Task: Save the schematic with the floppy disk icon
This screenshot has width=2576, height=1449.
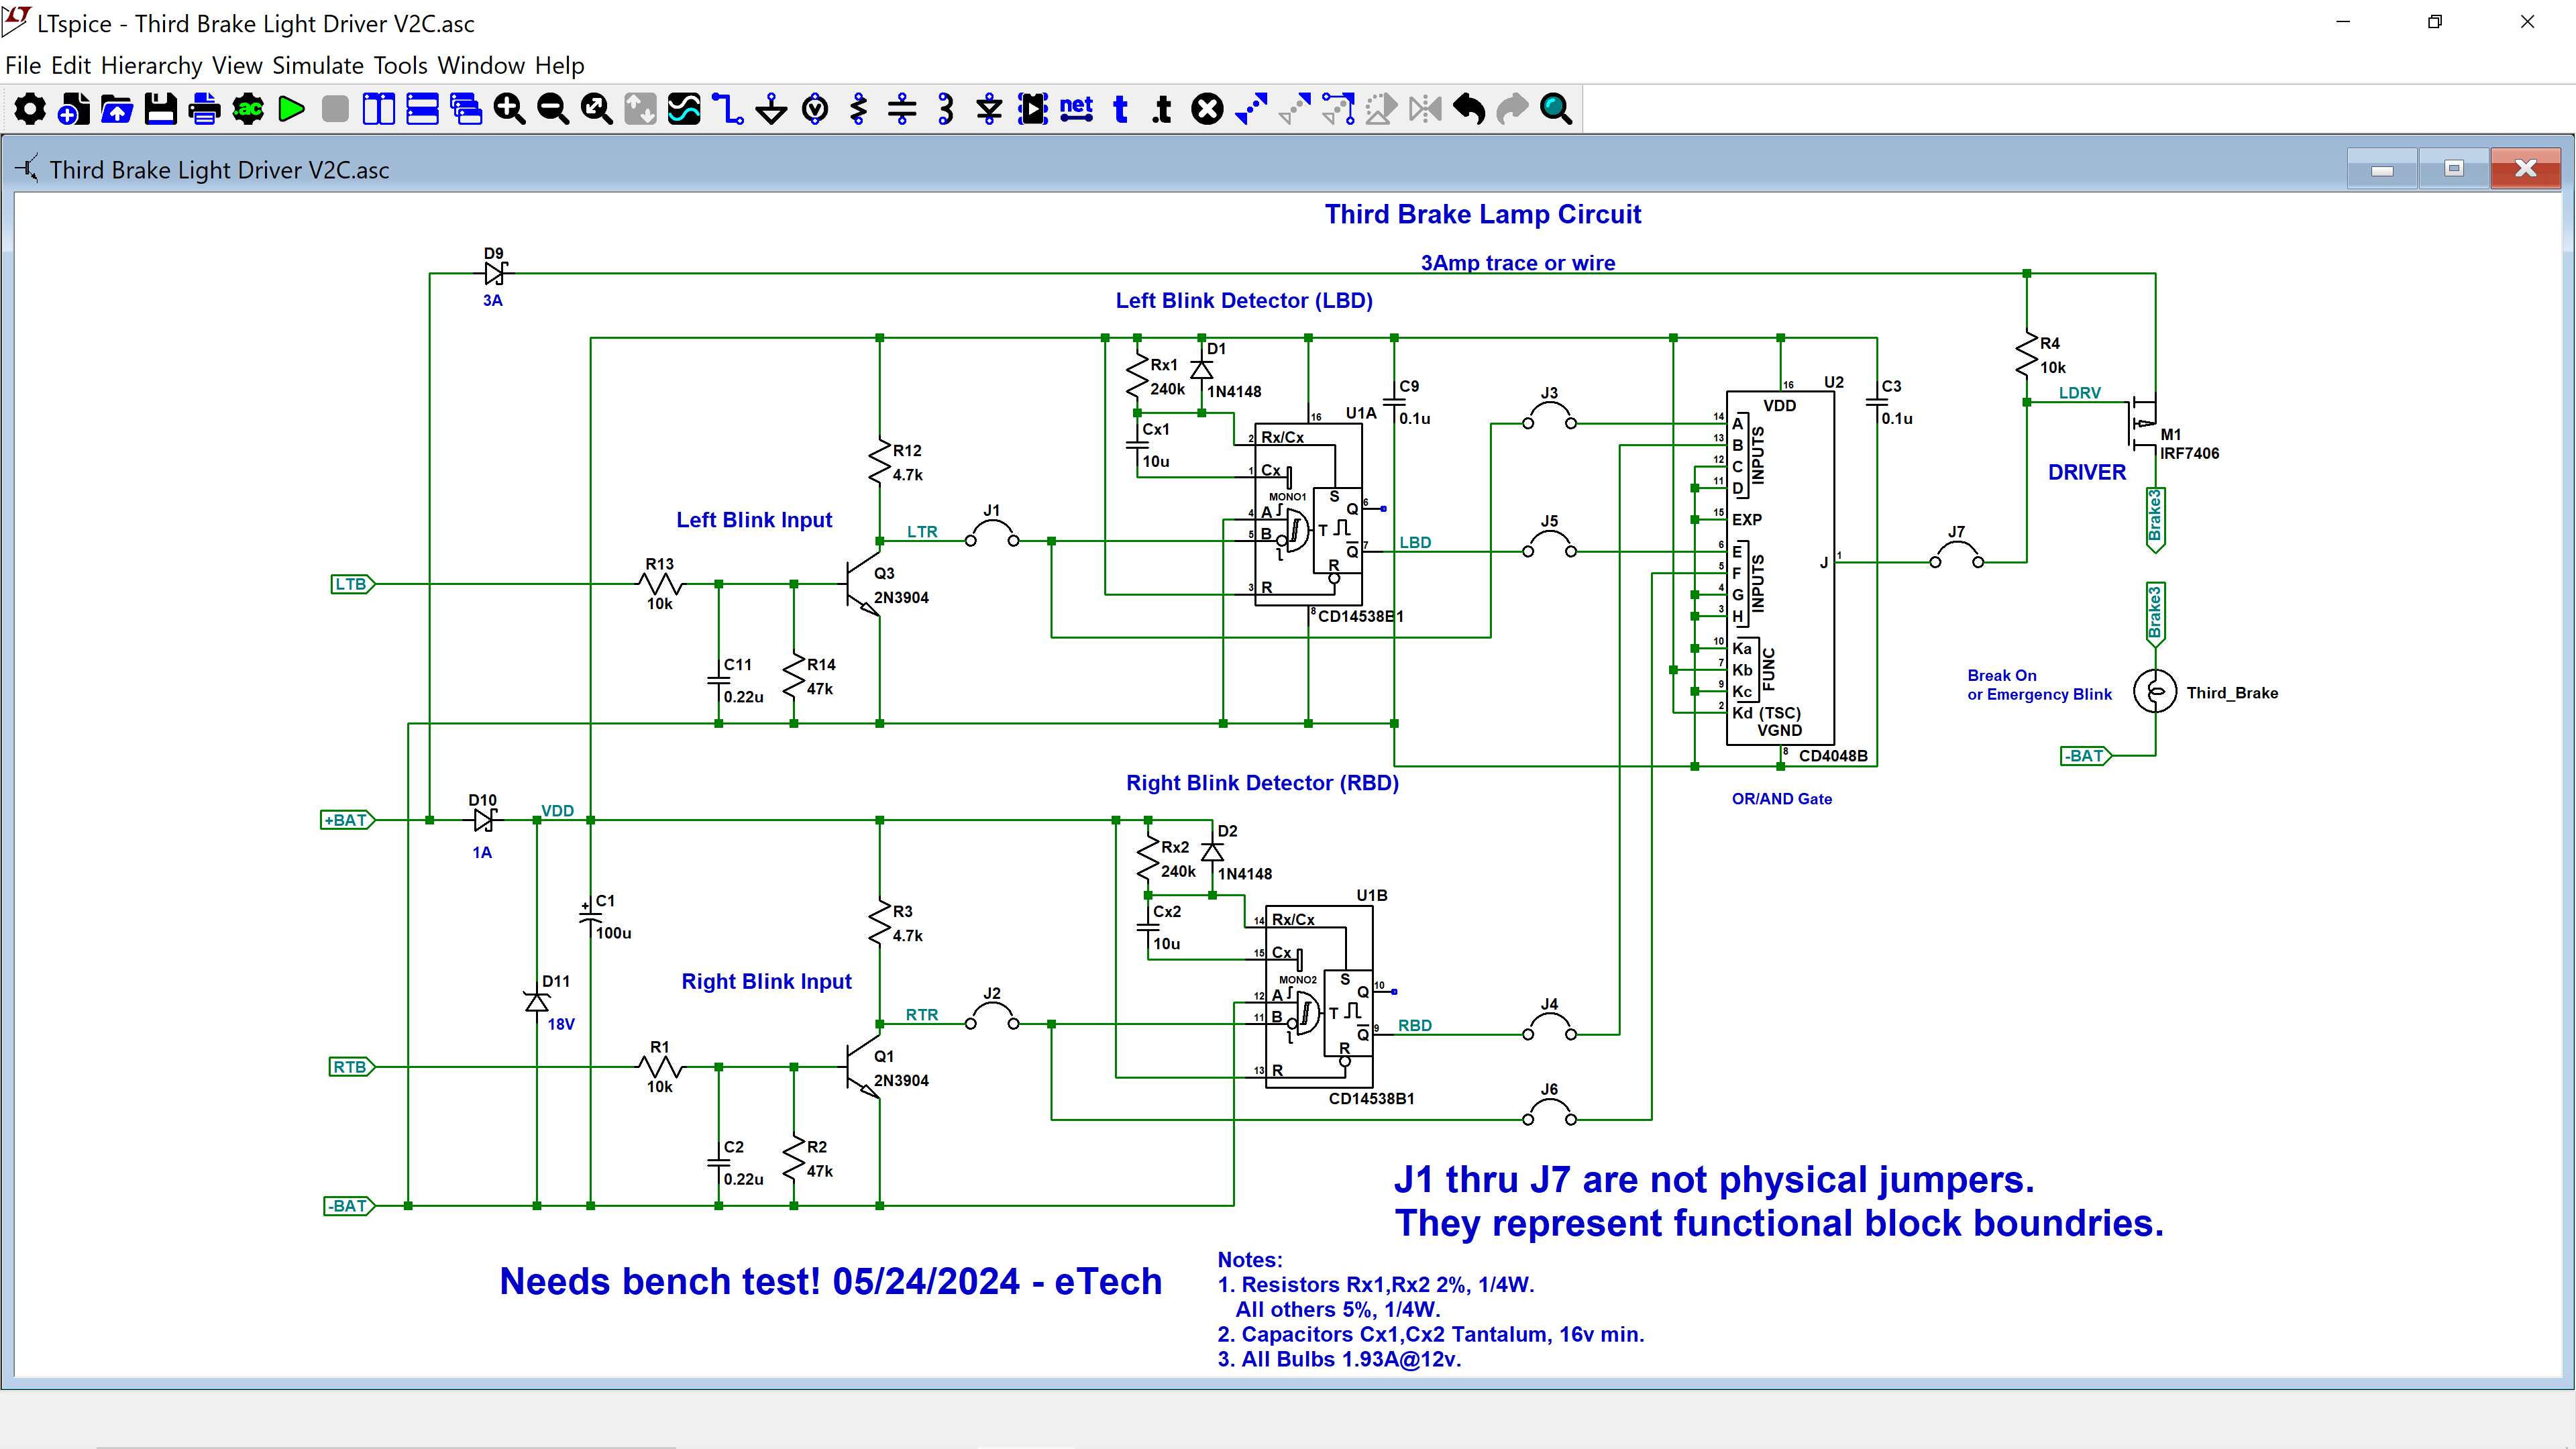Action: click(160, 109)
